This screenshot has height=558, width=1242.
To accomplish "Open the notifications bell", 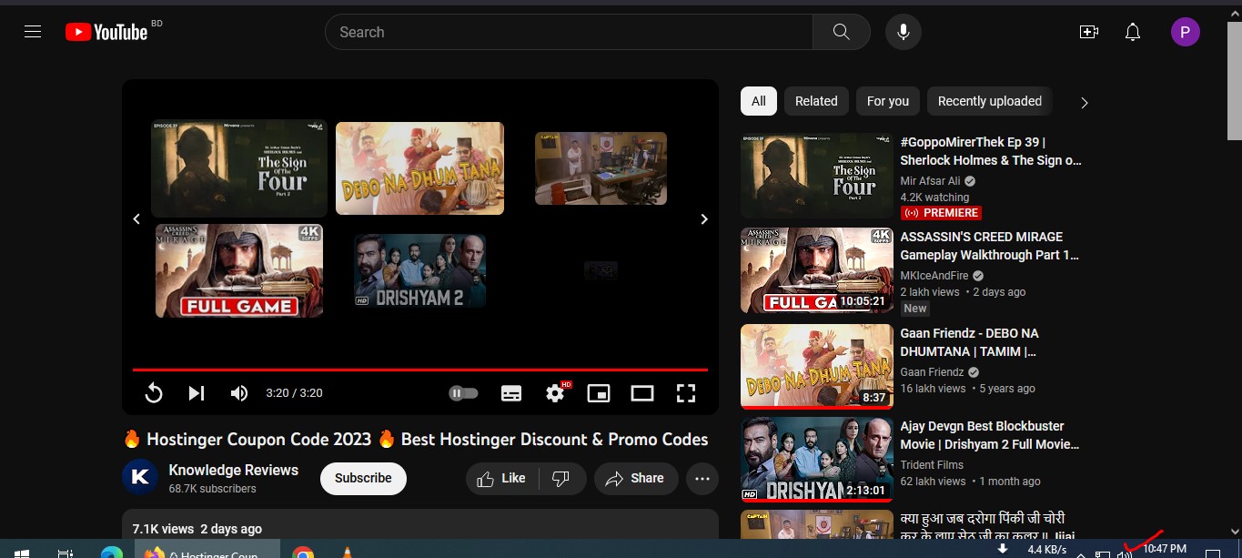I will pos(1133,32).
